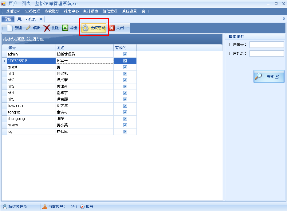Click the 当前客户 person icon

pyautogui.click(x=45, y=207)
